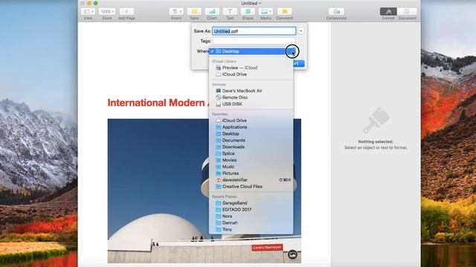Image resolution: width=476 pixels, height=267 pixels.
Task: Click the Centro Niemeyer red caption label
Action: pos(267,248)
